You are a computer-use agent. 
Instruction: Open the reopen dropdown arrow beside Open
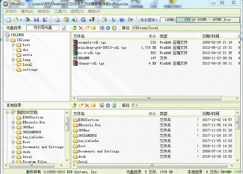tap(21, 20)
